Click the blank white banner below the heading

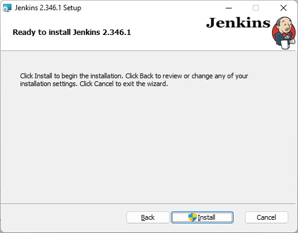(101, 44)
